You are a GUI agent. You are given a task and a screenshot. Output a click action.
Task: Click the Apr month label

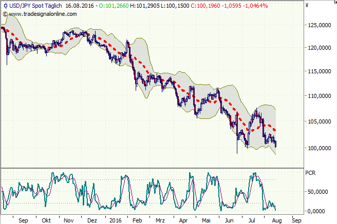(x=183, y=220)
